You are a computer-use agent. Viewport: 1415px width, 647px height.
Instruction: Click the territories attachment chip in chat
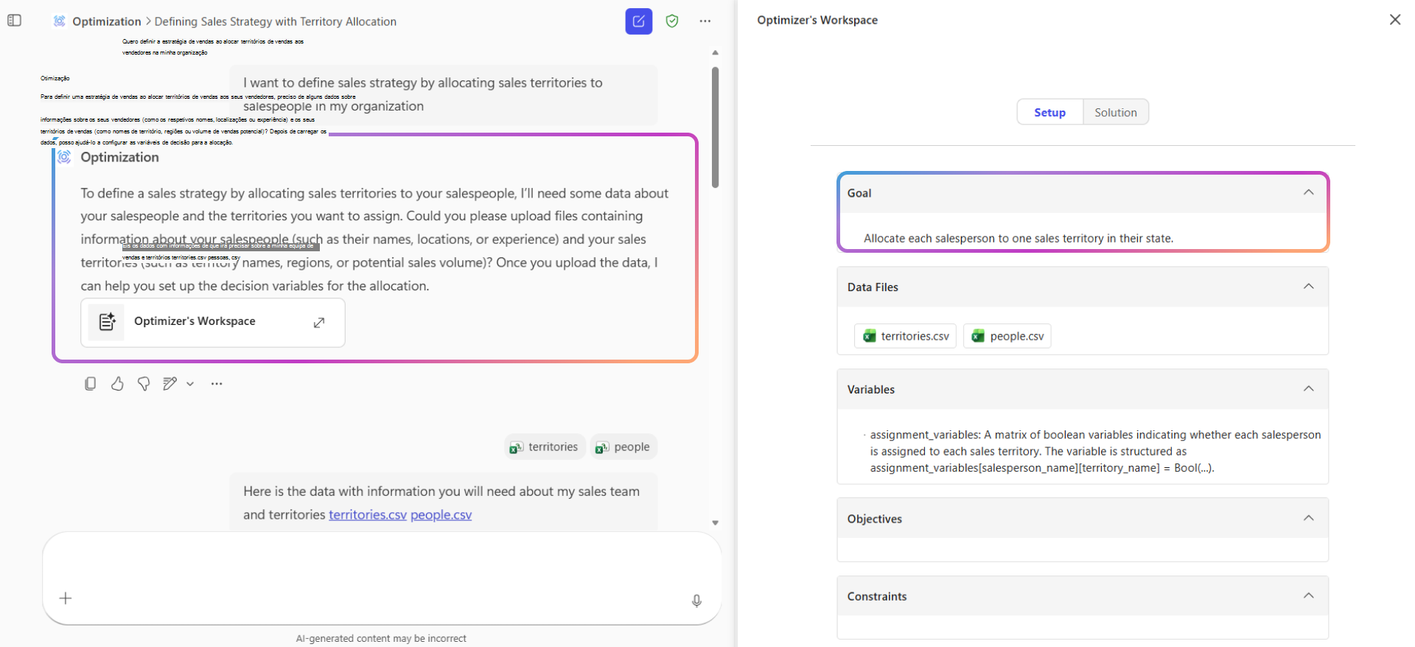tap(545, 447)
